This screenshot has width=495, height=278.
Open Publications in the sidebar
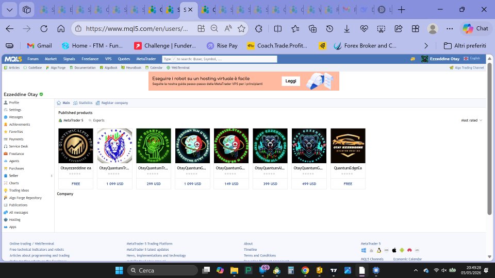click(18, 205)
